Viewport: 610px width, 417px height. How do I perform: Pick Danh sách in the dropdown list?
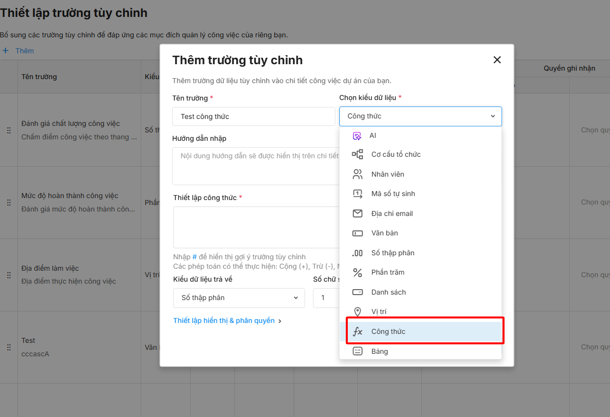(388, 292)
